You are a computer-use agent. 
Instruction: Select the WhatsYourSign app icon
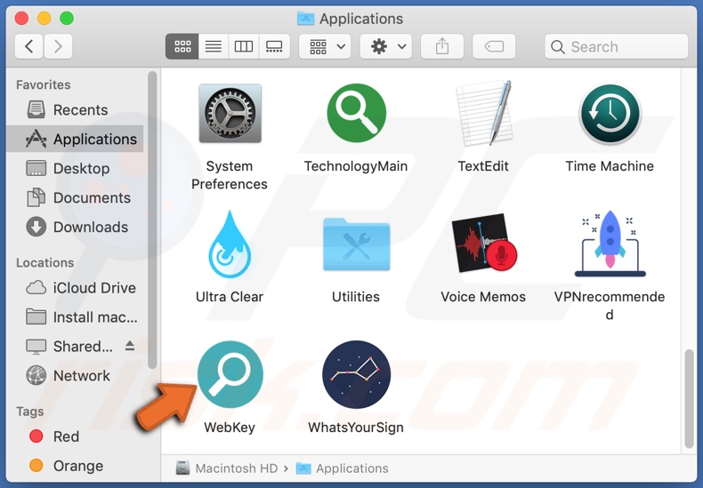(x=357, y=375)
